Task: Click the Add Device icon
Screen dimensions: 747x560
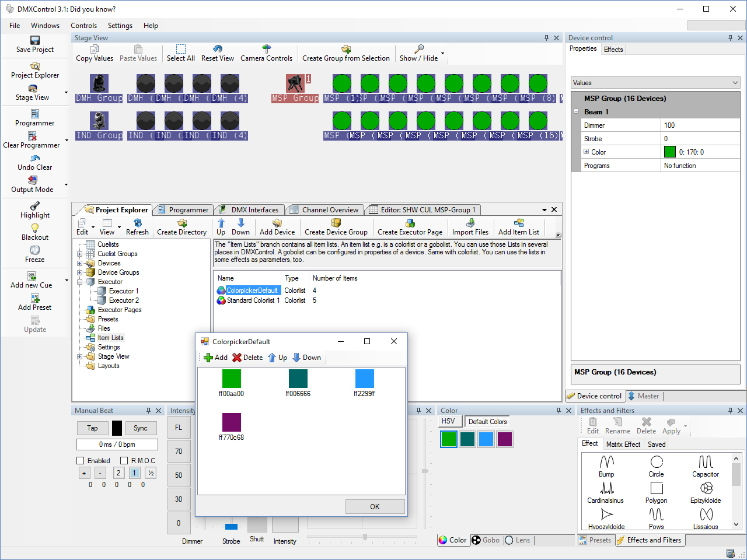Action: tap(277, 223)
